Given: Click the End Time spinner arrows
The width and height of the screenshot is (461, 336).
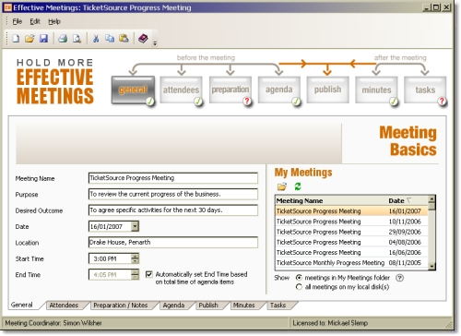Looking at the screenshot, I should (135, 275).
